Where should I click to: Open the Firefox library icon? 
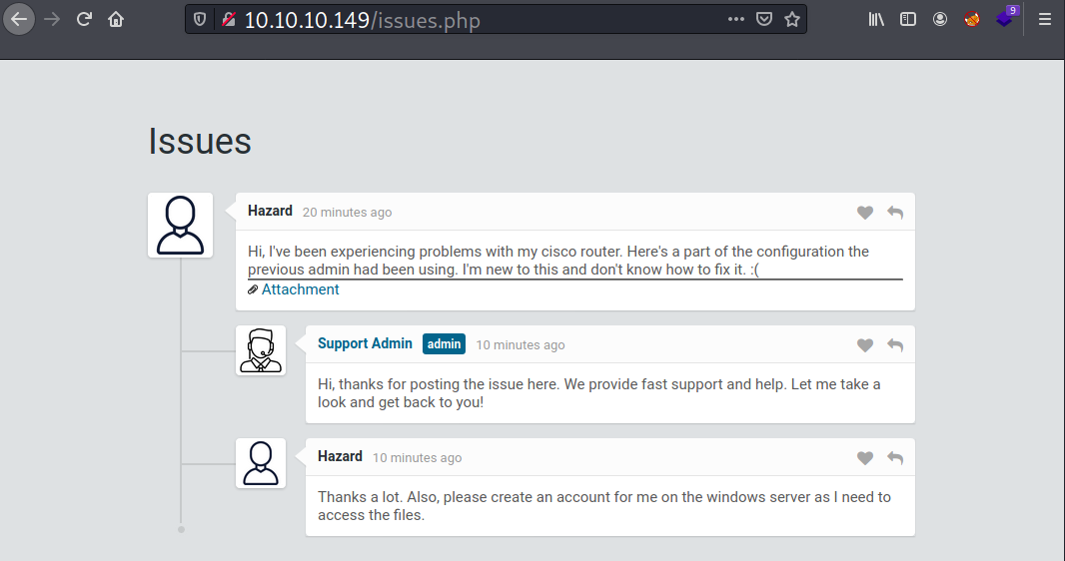point(876,19)
